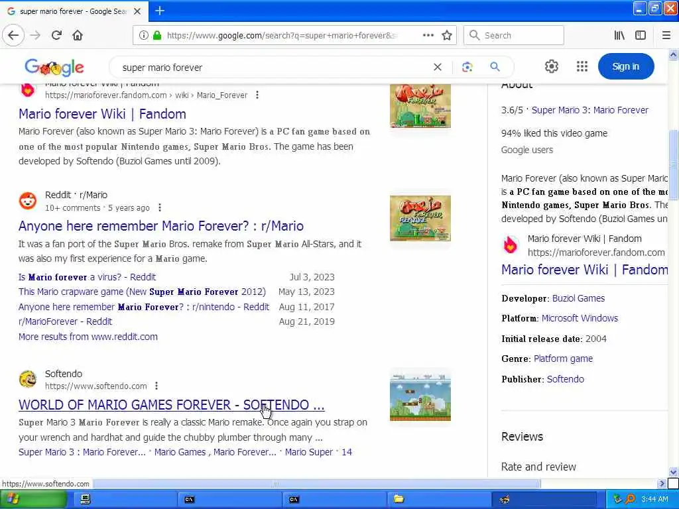
Task: Go back using the browser back arrow
Action: [x=13, y=35]
